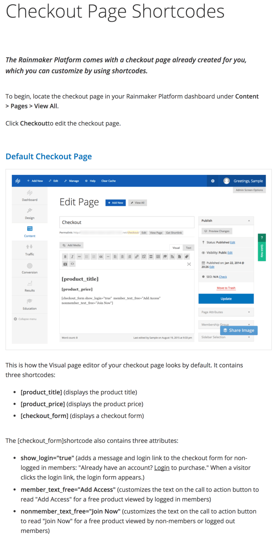Insert a bulleted list in the editor
This screenshot has height=537, width=273.
pyautogui.click(x=87, y=256)
